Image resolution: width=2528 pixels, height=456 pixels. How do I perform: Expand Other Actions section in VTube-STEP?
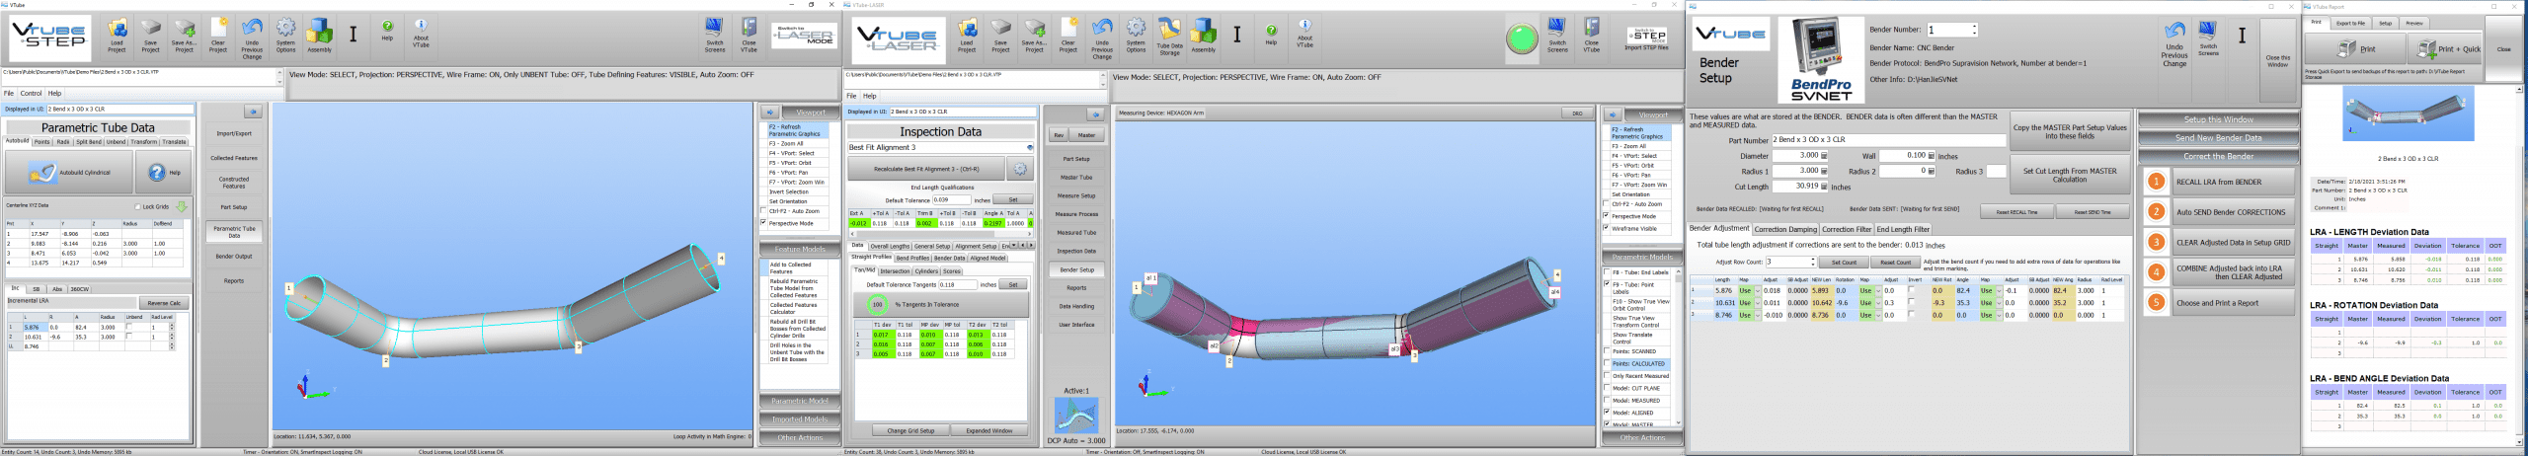coord(799,437)
